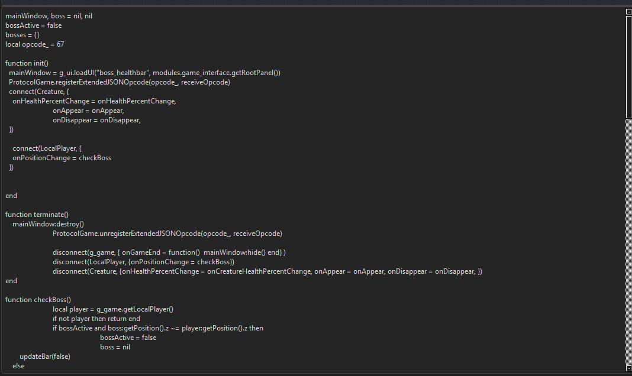Click the 'updateBar(false)' line
Image resolution: width=632 pixels, height=376 pixels.
pyautogui.click(x=45, y=356)
